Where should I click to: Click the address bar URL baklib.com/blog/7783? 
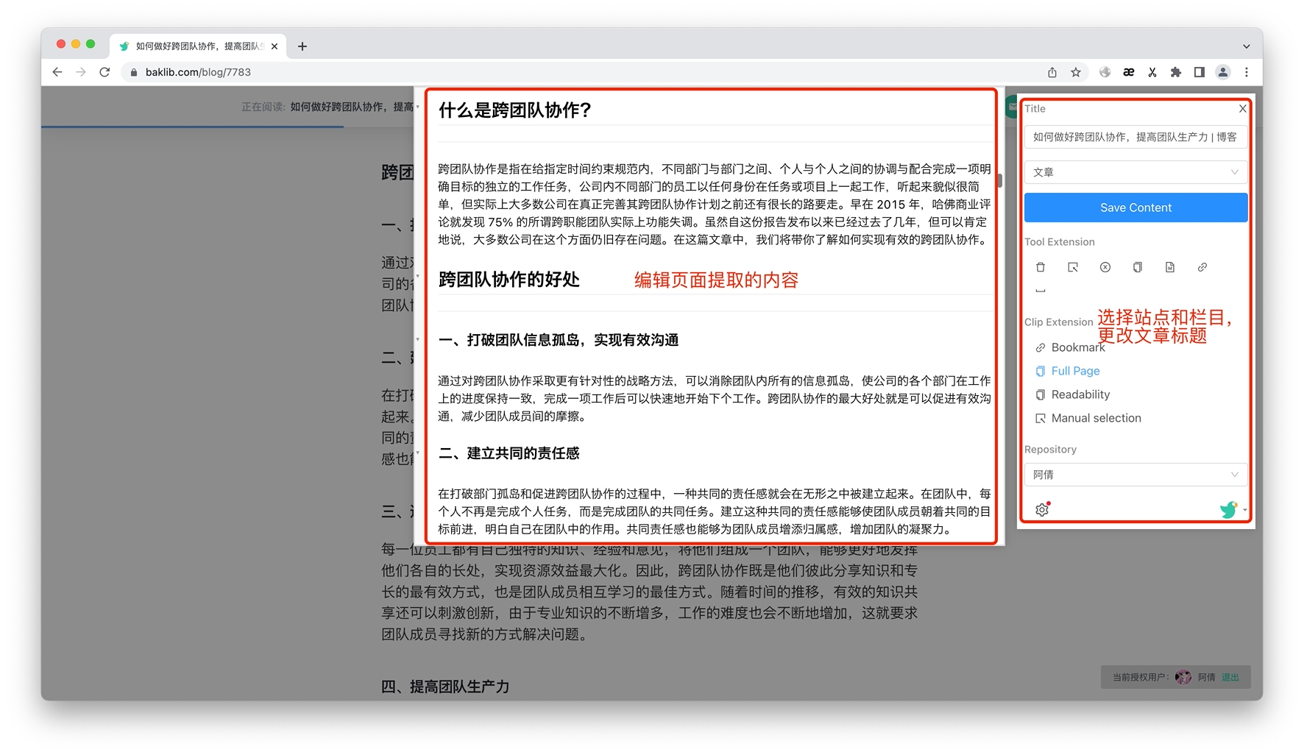198,72
